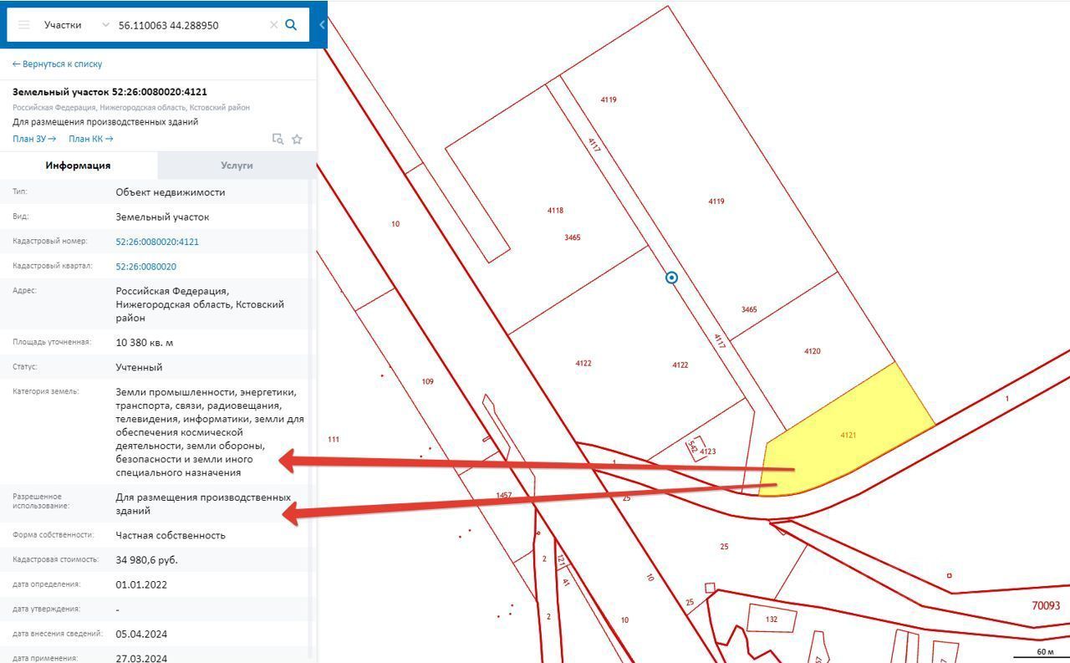Image resolution: width=1070 pixels, height=663 pixels.
Task: Select parcel 4123 on the map
Action: pos(707,451)
